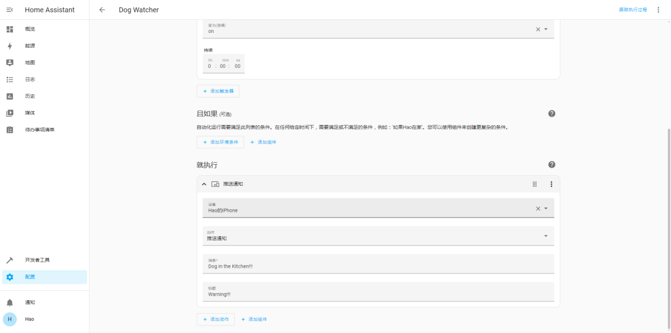Click 添加组件 under conditions section
This screenshot has width=671, height=333.
pos(263,142)
